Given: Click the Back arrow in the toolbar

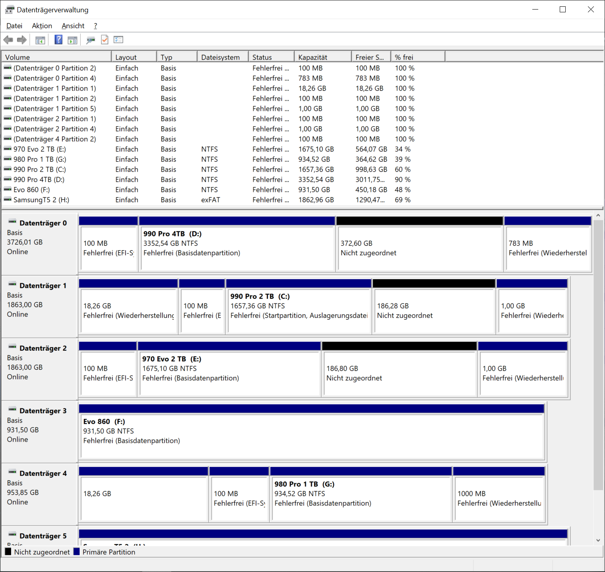Looking at the screenshot, I should point(8,40).
